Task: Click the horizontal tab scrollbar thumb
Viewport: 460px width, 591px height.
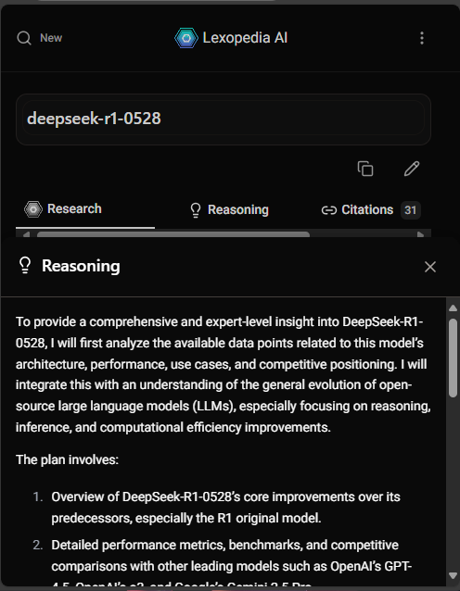Action: click(173, 234)
